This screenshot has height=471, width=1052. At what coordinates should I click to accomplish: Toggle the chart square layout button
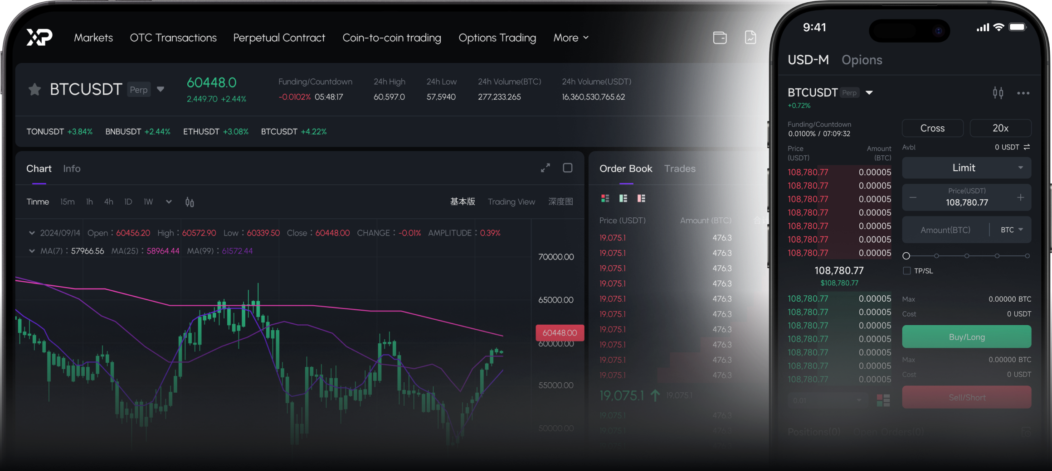point(568,168)
